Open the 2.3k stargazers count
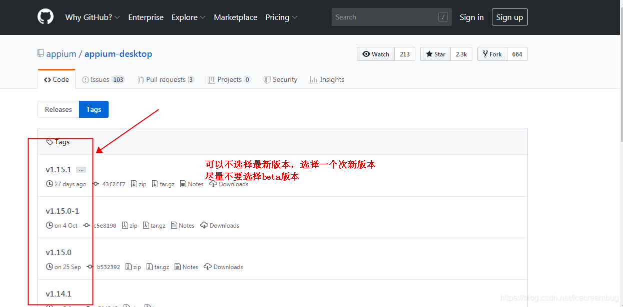 click(x=461, y=54)
